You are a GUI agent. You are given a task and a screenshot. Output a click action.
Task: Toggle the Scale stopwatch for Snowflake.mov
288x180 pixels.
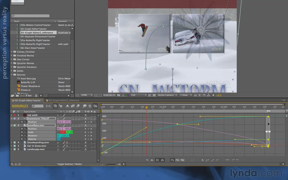click(x=22, y=132)
